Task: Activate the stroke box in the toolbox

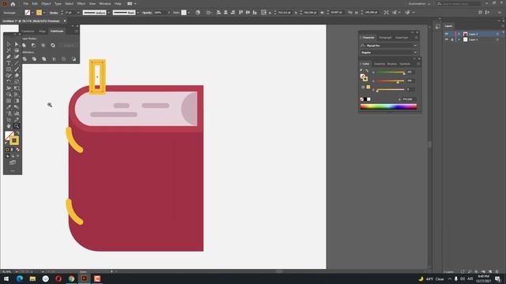Action: (14, 140)
